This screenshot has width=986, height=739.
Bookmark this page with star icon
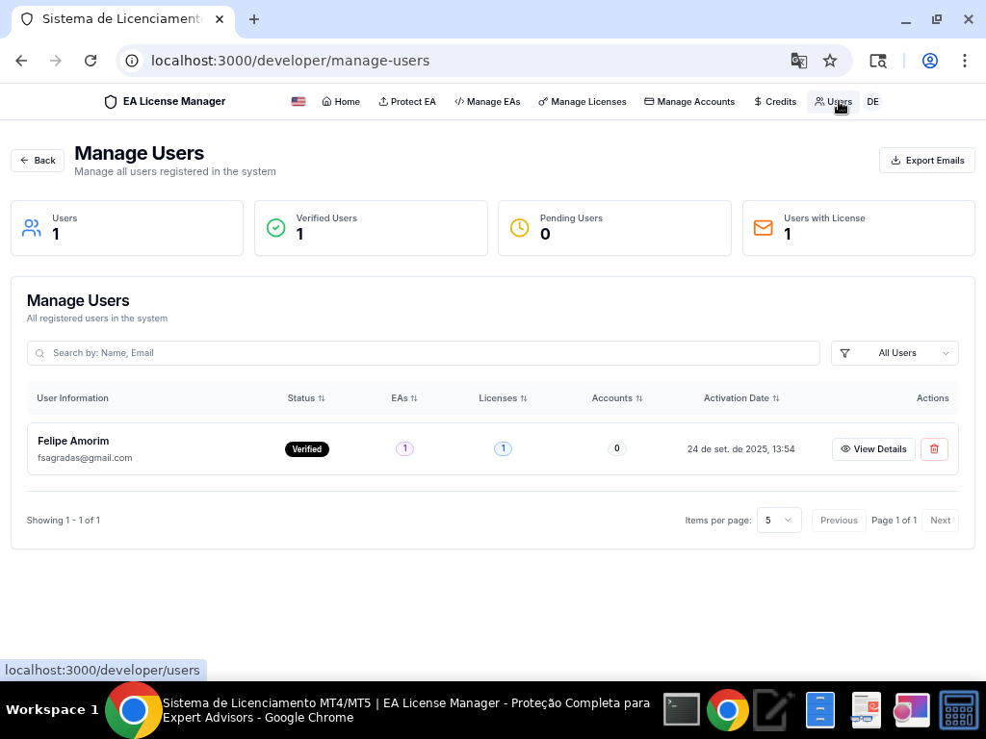click(x=830, y=61)
